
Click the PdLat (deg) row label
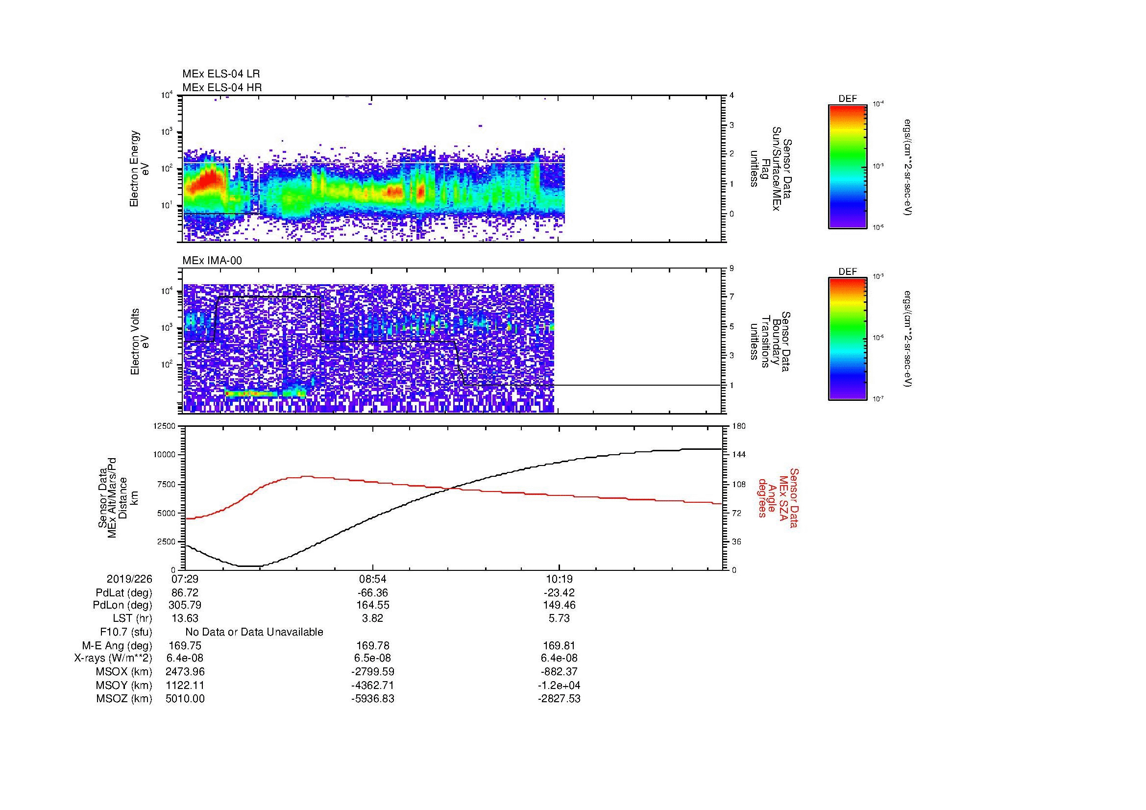pyautogui.click(x=124, y=593)
